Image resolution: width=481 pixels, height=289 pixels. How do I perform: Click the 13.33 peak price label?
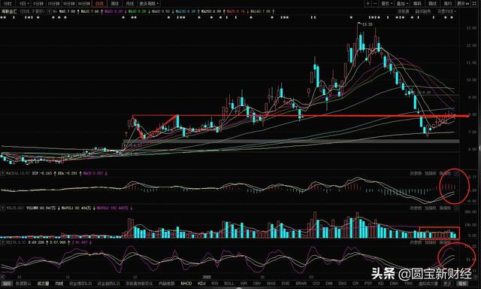click(x=367, y=24)
